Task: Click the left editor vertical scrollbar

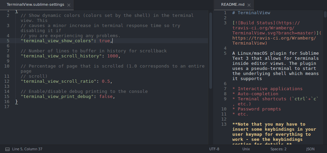Action: click(211, 50)
